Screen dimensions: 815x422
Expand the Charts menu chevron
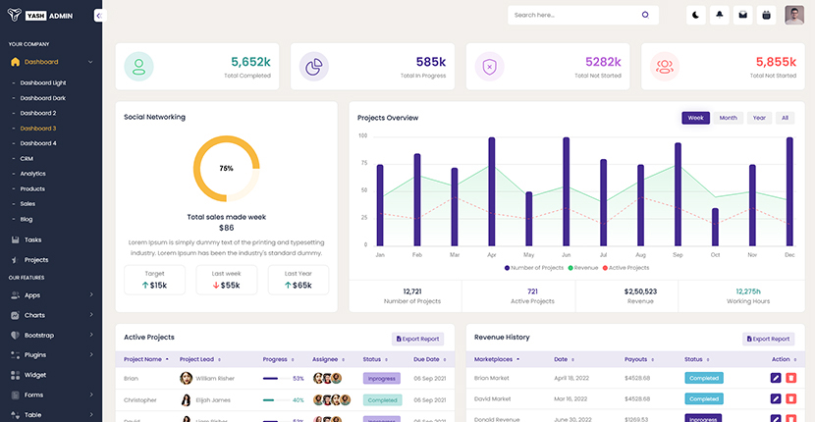(91, 315)
